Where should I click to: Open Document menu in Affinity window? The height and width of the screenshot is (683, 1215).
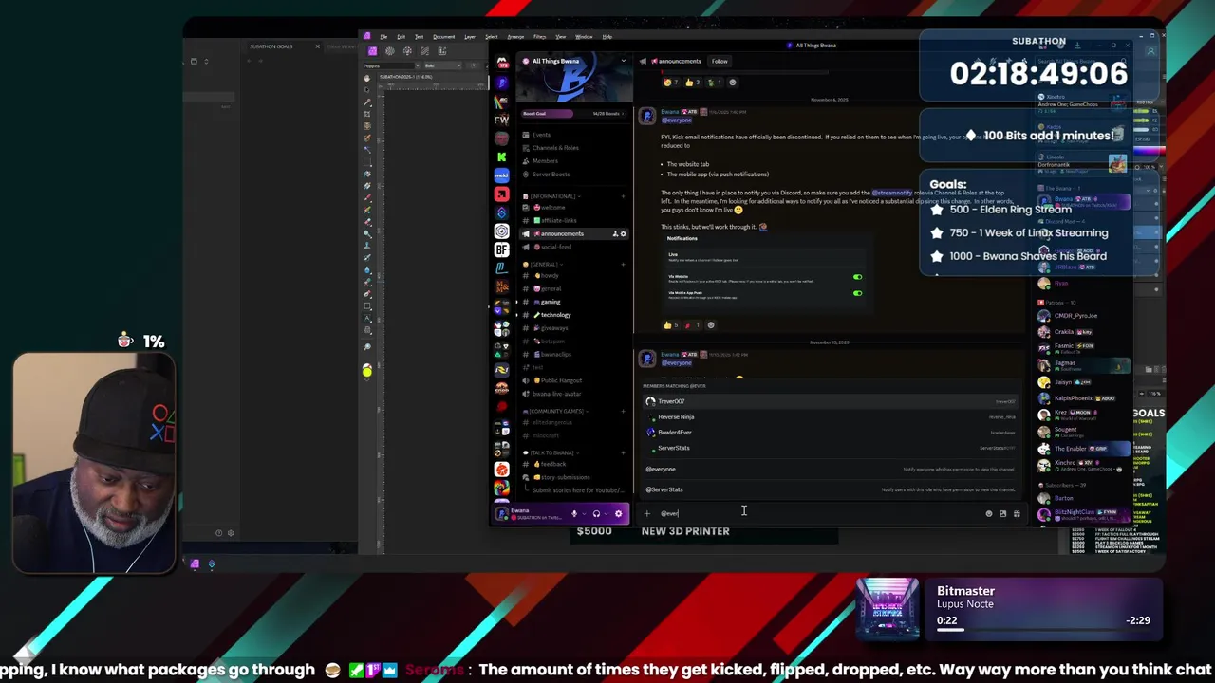(443, 37)
